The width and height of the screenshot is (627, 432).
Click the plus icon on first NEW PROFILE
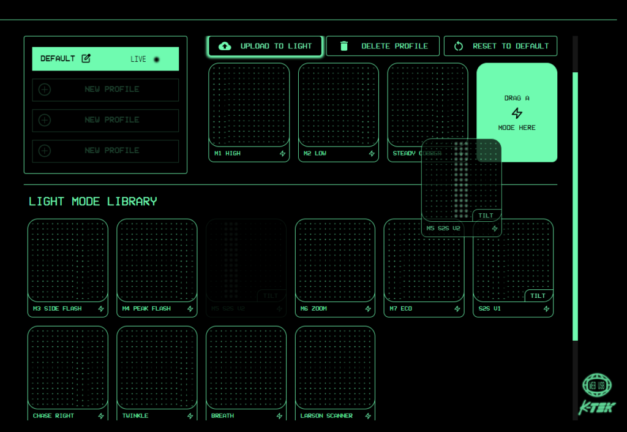[x=45, y=89]
